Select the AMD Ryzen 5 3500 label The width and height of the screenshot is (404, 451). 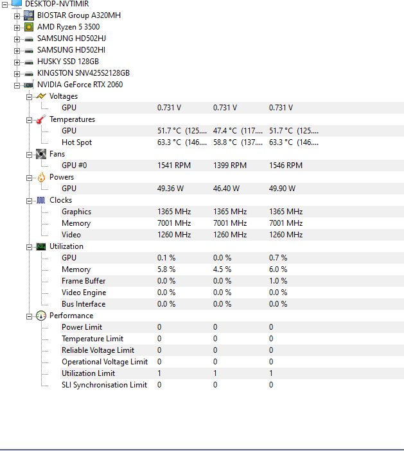pyautogui.click(x=69, y=27)
